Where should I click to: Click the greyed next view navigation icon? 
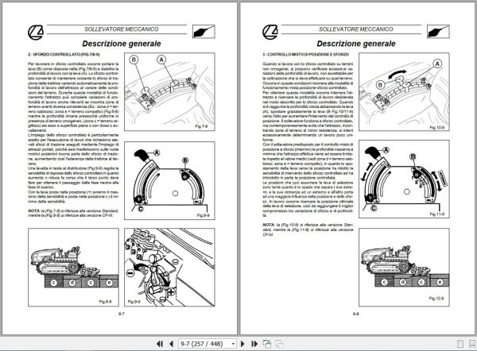click(279, 344)
